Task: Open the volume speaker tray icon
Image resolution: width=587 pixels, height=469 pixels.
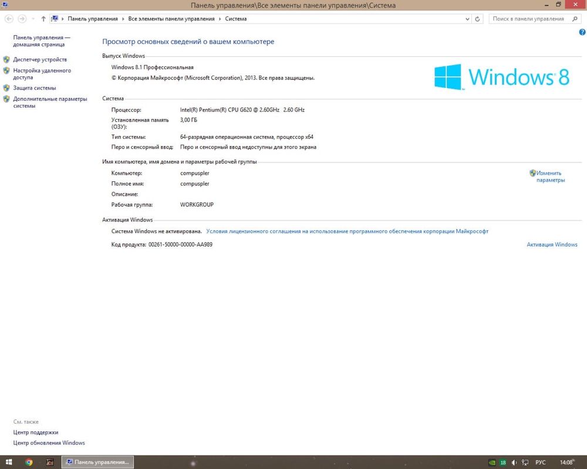Action: coord(514,463)
